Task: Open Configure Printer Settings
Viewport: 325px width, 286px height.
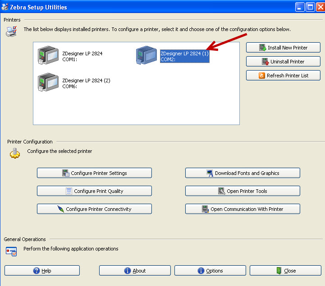Action: coord(94,173)
